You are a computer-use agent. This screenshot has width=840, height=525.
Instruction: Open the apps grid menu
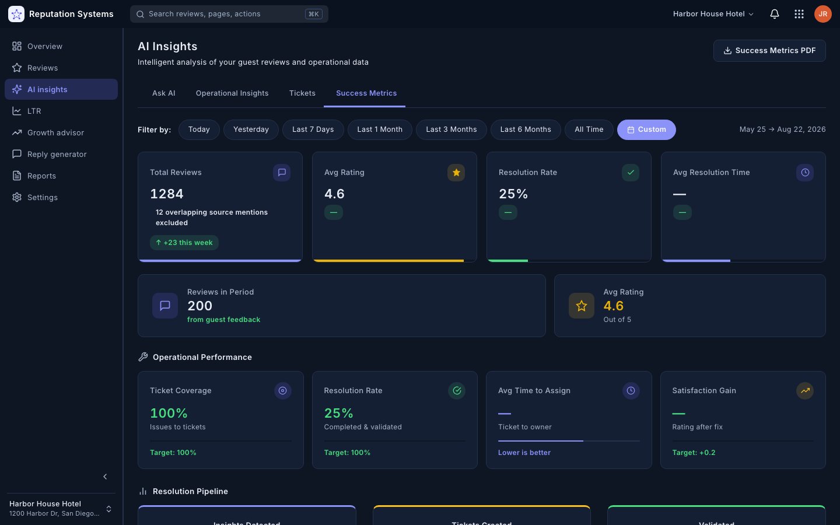(799, 14)
